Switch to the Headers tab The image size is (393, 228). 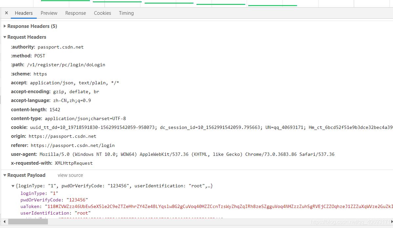24,13
